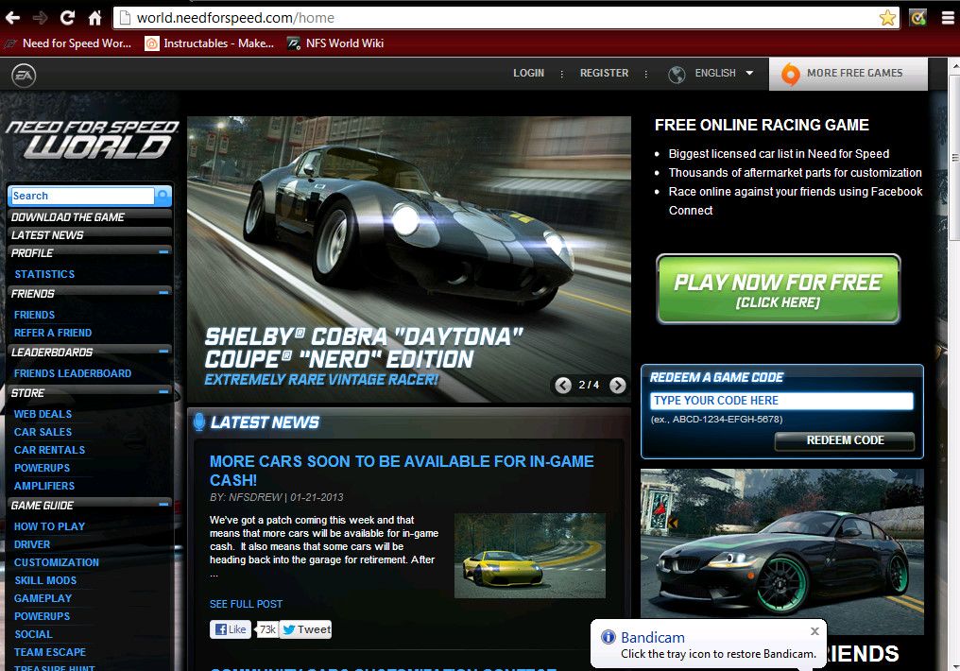The width and height of the screenshot is (960, 671).
Task: Bookmark this page with the star icon
Action: coord(887,18)
